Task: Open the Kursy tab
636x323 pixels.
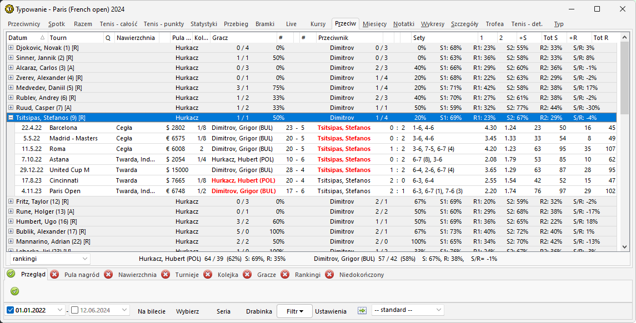Action: tap(318, 24)
